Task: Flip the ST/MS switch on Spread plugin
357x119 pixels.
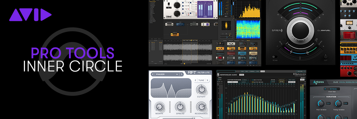Action: click(x=275, y=57)
